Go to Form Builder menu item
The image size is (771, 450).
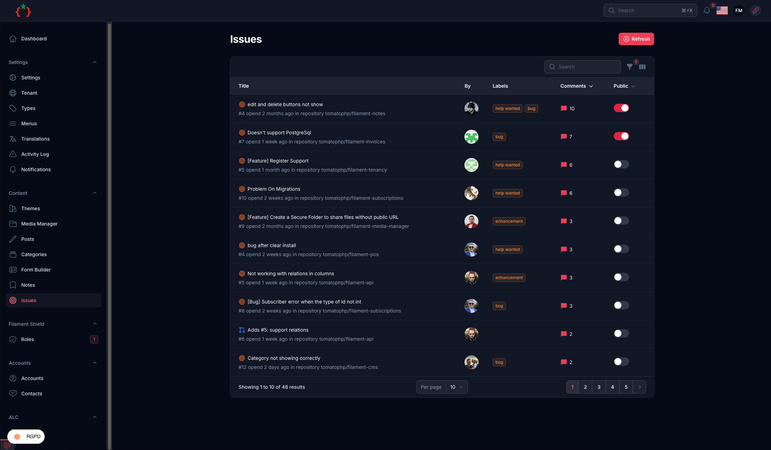[36, 270]
